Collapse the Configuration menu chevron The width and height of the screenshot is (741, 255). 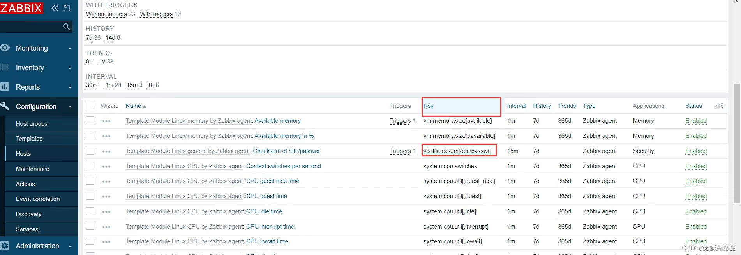[x=70, y=107]
